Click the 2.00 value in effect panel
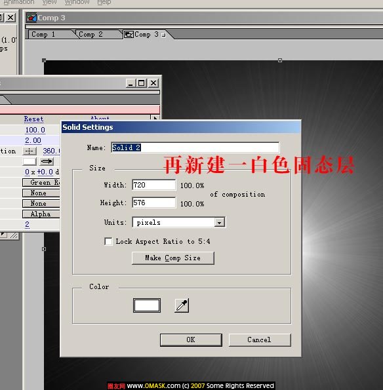The height and width of the screenshot is (390, 383). [x=33, y=140]
